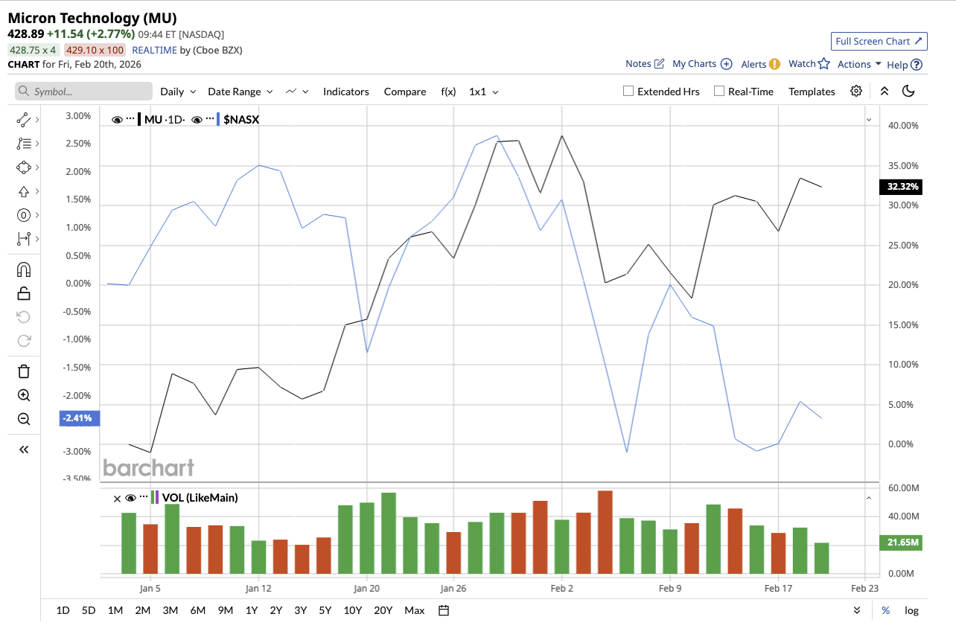Open the Actions dropdown
956x643 pixels.
pyautogui.click(x=858, y=64)
